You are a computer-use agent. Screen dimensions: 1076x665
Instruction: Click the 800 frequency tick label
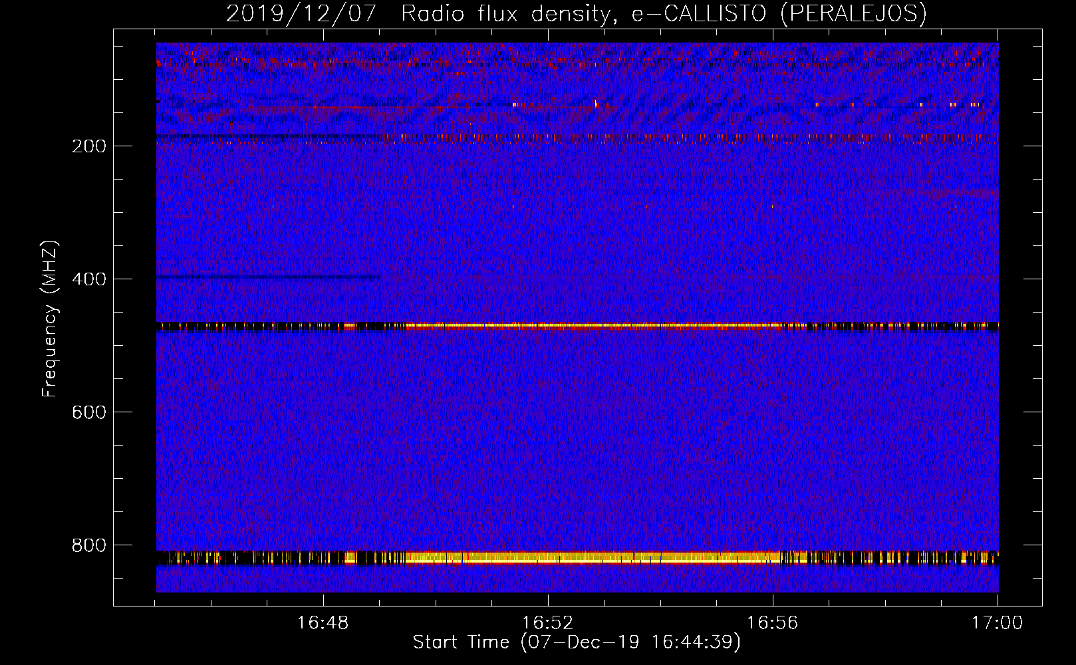(x=89, y=545)
